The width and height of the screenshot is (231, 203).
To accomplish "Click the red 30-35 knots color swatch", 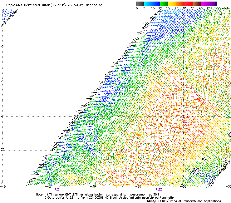I will click(x=189, y=4).
